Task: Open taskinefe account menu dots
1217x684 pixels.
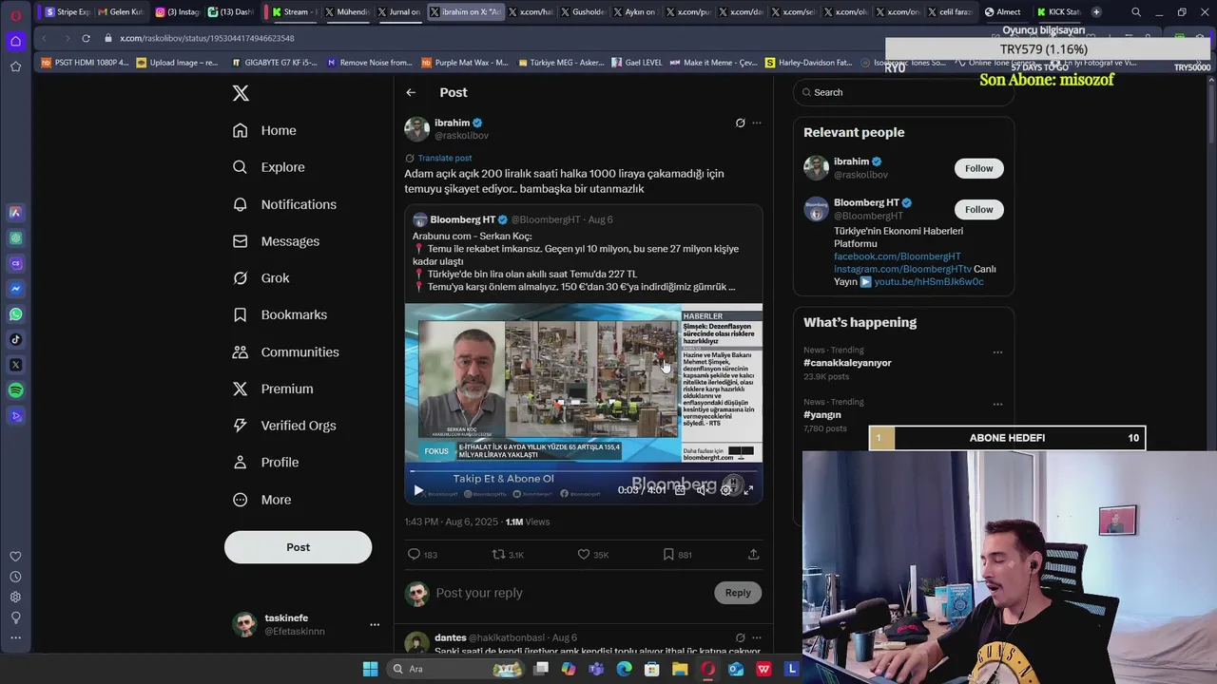Action: click(x=375, y=624)
